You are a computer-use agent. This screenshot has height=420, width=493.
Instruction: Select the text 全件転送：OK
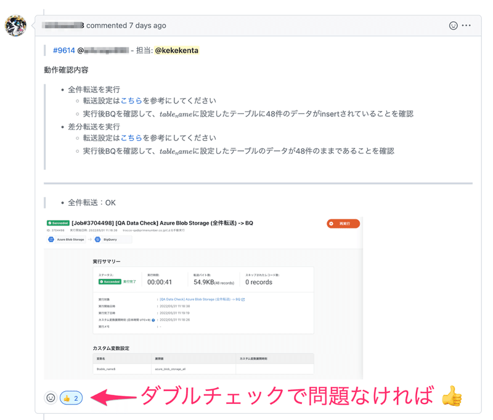click(92, 203)
